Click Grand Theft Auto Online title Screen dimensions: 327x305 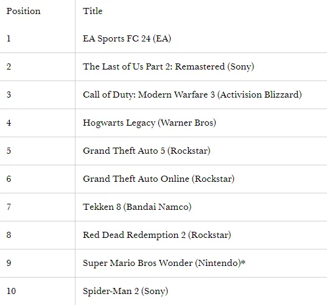(159, 179)
